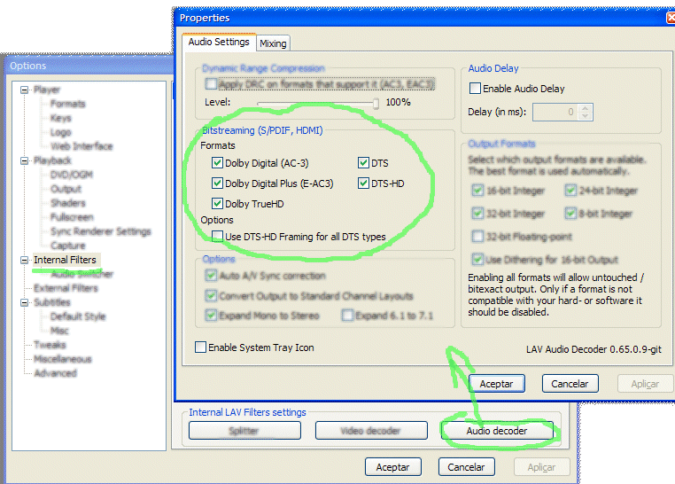This screenshot has height=484, width=675.
Task: Toggle the DTS-HD checkbox
Action: point(363,183)
